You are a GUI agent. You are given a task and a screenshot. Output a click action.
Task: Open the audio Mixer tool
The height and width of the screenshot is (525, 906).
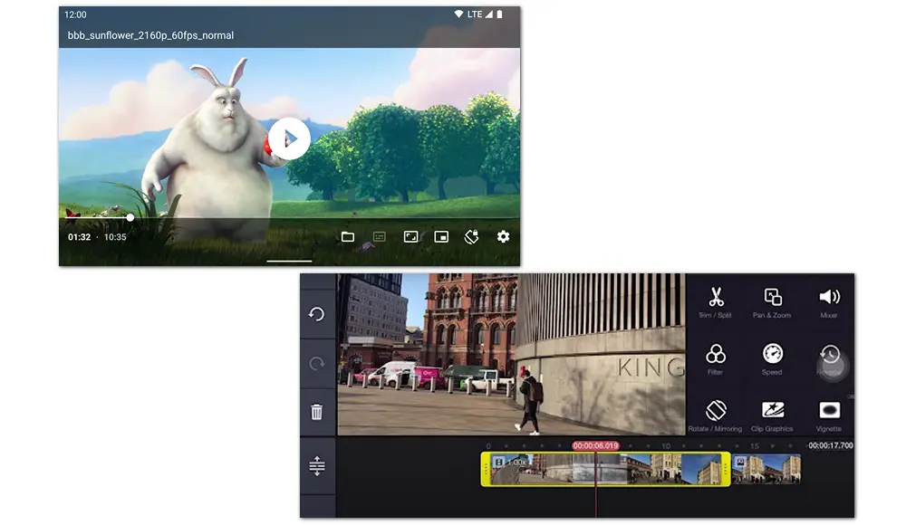pos(829,302)
